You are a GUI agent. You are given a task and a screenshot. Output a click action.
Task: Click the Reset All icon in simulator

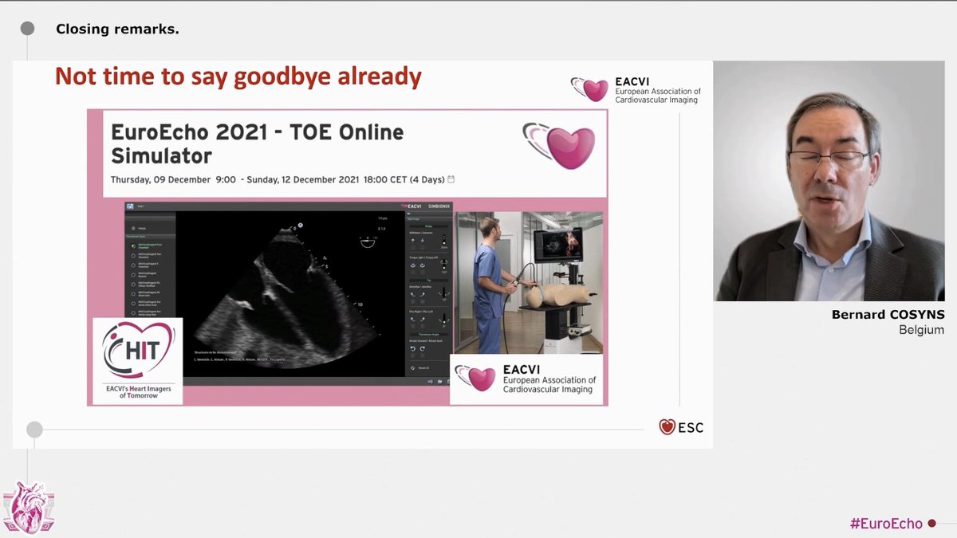click(412, 367)
